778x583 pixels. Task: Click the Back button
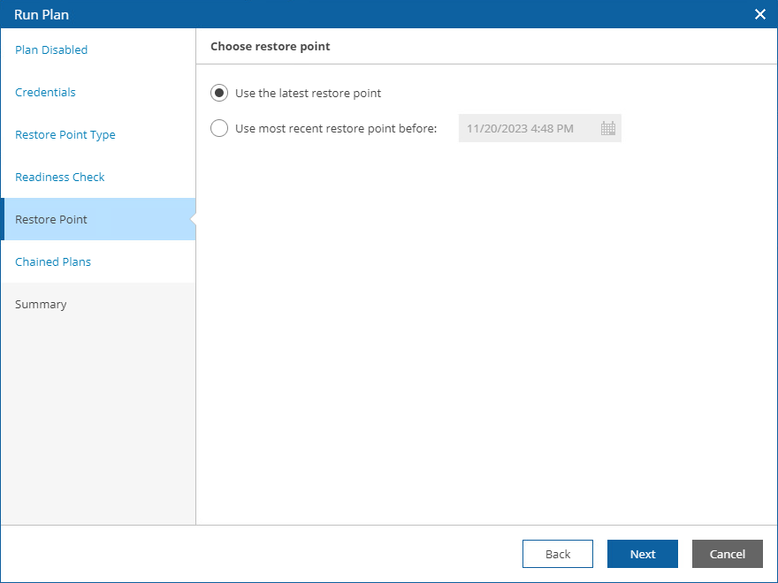click(x=558, y=554)
